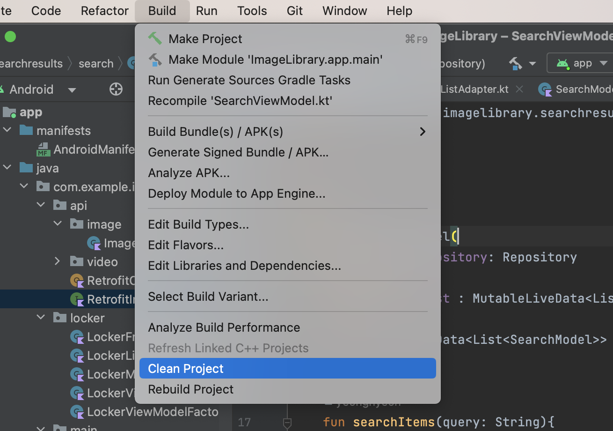Image resolution: width=613 pixels, height=431 pixels.
Task: Select the Image file under image package
Action: pyautogui.click(x=119, y=243)
